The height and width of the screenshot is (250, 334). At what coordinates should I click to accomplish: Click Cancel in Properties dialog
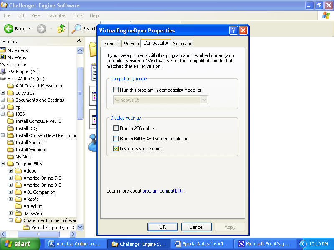196,227
